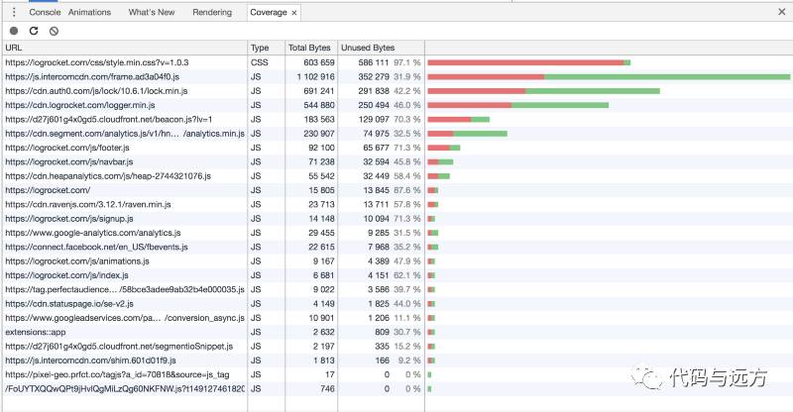Clear coverage with the clear-all icon

tap(54, 31)
